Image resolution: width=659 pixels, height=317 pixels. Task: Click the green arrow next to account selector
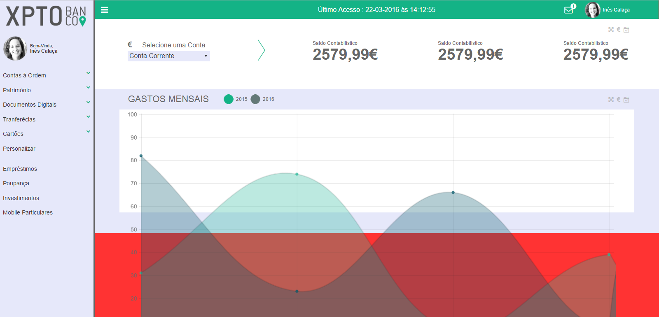coord(261,50)
